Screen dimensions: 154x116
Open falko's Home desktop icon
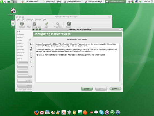13,11
